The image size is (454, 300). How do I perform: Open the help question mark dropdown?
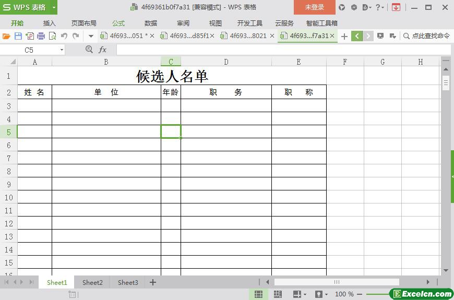[x=379, y=7]
